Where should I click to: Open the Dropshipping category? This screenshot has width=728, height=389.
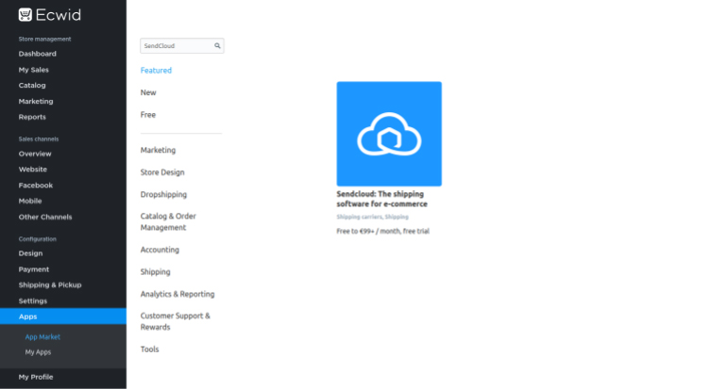click(163, 194)
